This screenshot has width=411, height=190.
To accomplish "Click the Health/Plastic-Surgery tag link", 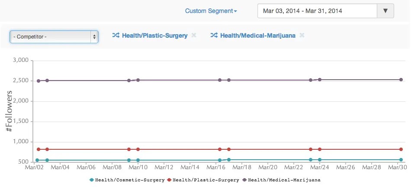I will [154, 35].
